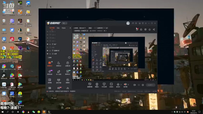The image size is (203, 114).
Task: Click the 修改 button next to the stream title
Action: pyautogui.click(x=90, y=28)
